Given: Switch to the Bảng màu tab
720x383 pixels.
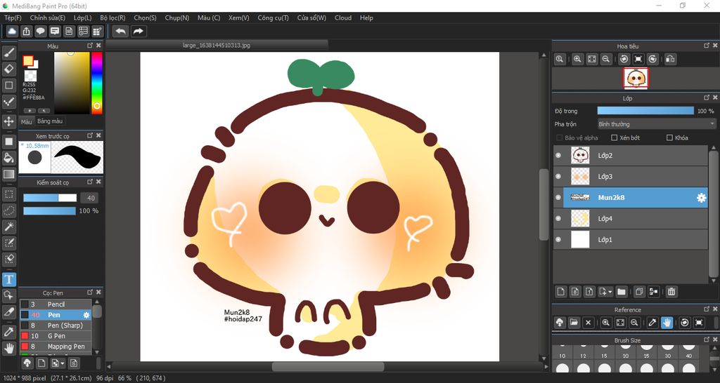Looking at the screenshot, I should click(50, 121).
